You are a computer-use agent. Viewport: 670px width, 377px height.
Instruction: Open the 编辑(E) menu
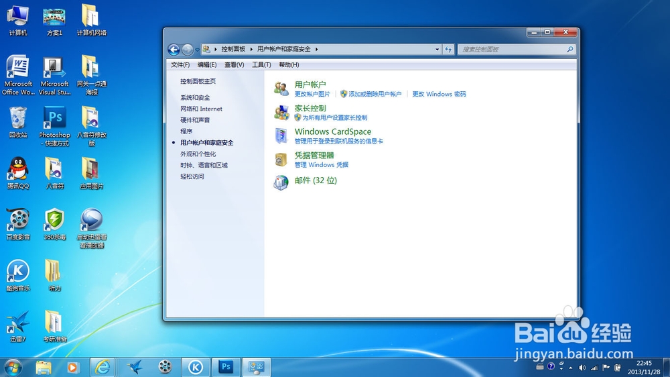(x=207, y=64)
